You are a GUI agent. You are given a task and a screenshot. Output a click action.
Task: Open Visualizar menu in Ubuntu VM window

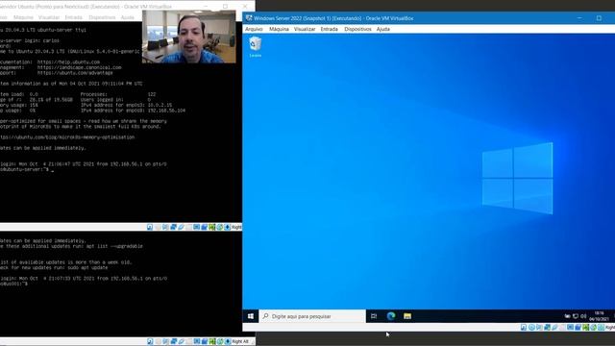pos(49,17)
